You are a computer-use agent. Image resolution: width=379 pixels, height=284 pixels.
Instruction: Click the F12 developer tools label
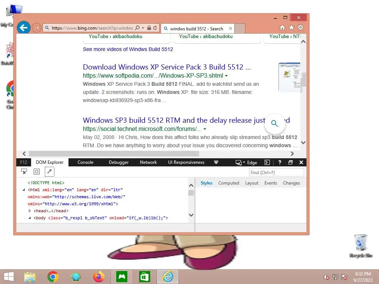(x=24, y=162)
